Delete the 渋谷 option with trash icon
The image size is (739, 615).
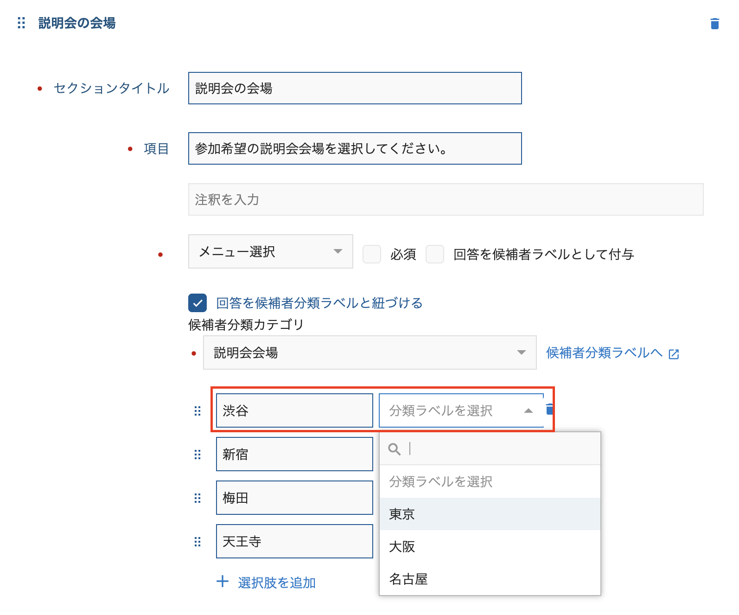[550, 409]
